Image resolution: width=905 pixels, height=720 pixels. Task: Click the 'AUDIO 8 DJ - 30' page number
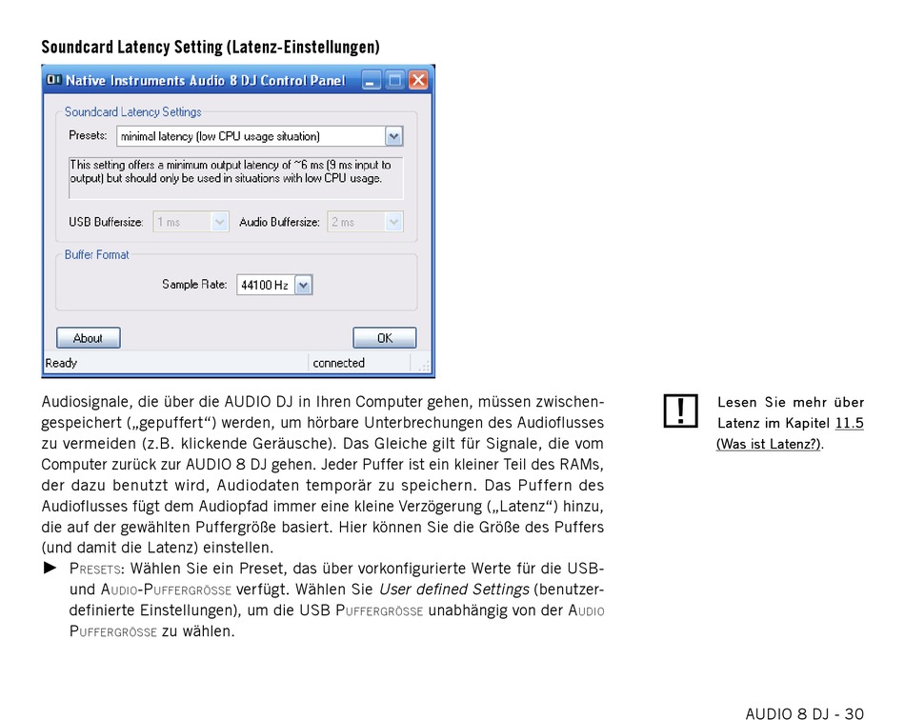[805, 713]
